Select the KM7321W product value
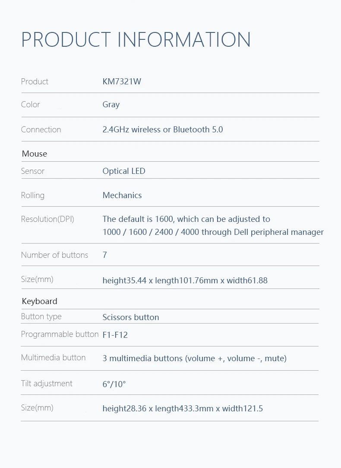341x468 pixels. coord(122,81)
